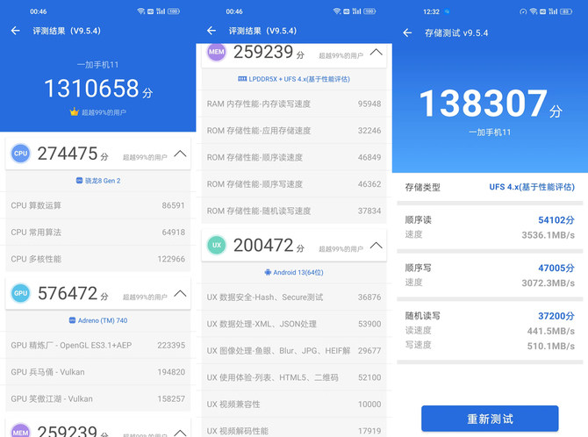
Task: Tap the crown icon under the total score
Action: [x=74, y=112]
